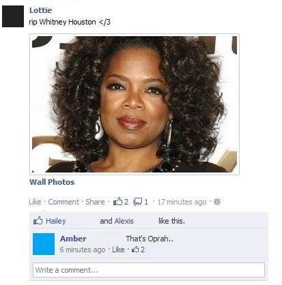Viewport: 282px width, 285px height.
Task: Open the gear options icon on post
Action: click(x=217, y=202)
